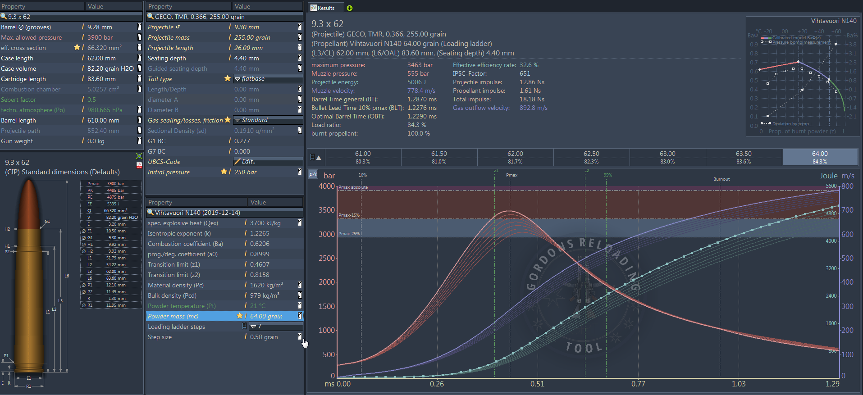
Task: Click the caliber search magnifier for 9.3 x 62
Action: point(4,17)
